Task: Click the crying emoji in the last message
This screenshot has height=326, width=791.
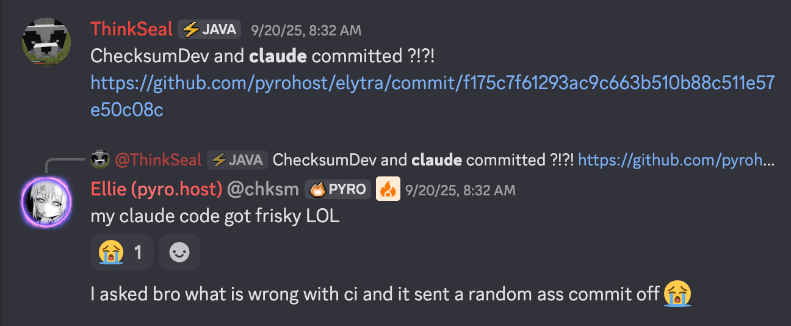Action: 677,294
